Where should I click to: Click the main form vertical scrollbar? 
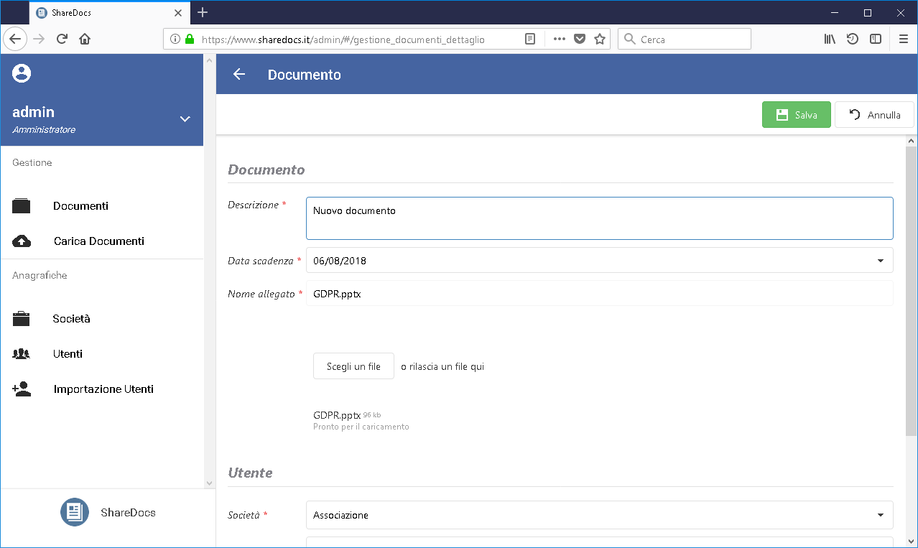point(911,287)
